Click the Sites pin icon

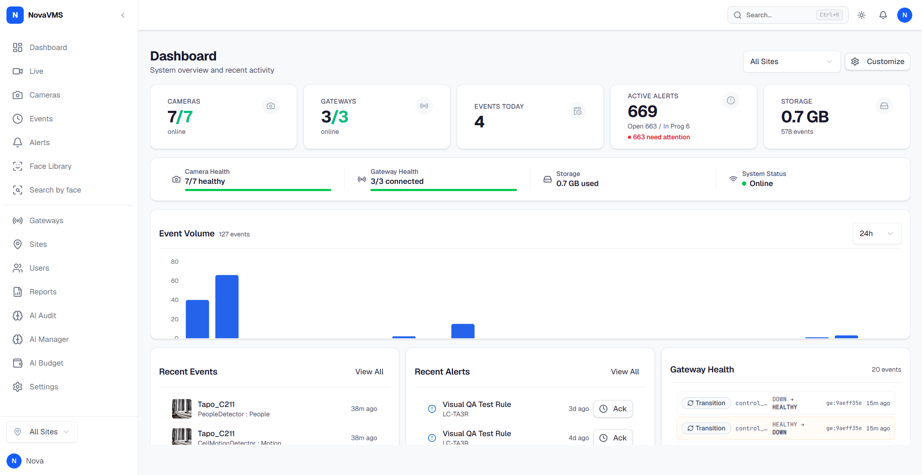(x=18, y=244)
